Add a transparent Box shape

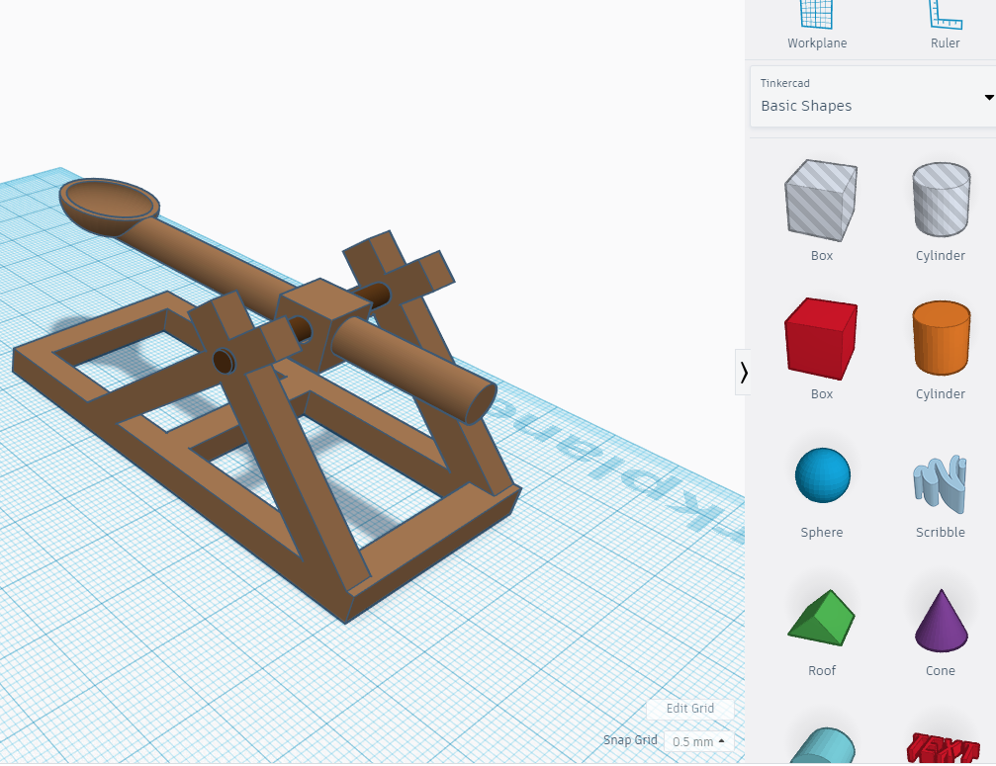click(x=821, y=200)
